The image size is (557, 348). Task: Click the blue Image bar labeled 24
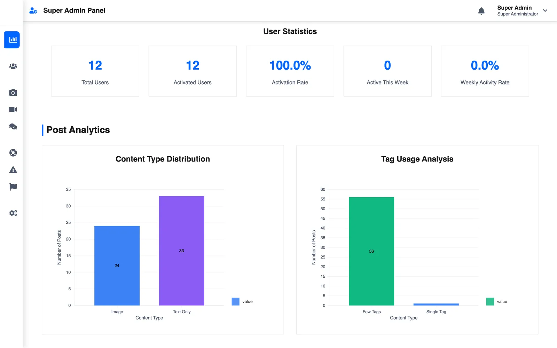(x=117, y=266)
